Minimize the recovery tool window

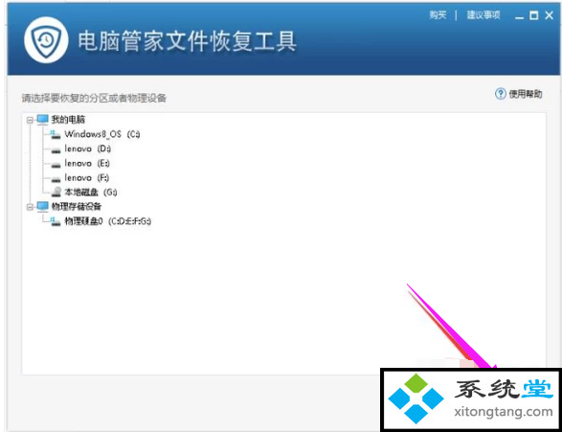point(519,15)
